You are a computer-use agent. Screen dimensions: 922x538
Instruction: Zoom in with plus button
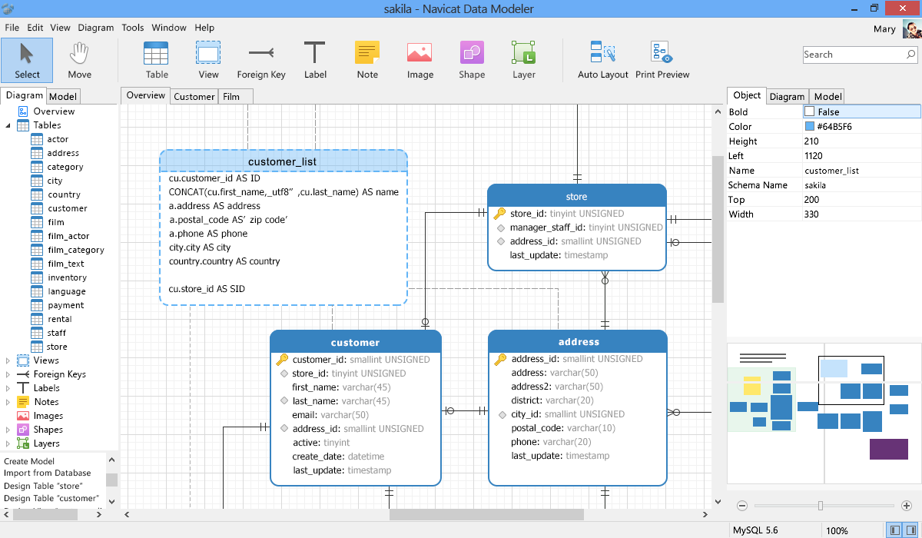[907, 506]
